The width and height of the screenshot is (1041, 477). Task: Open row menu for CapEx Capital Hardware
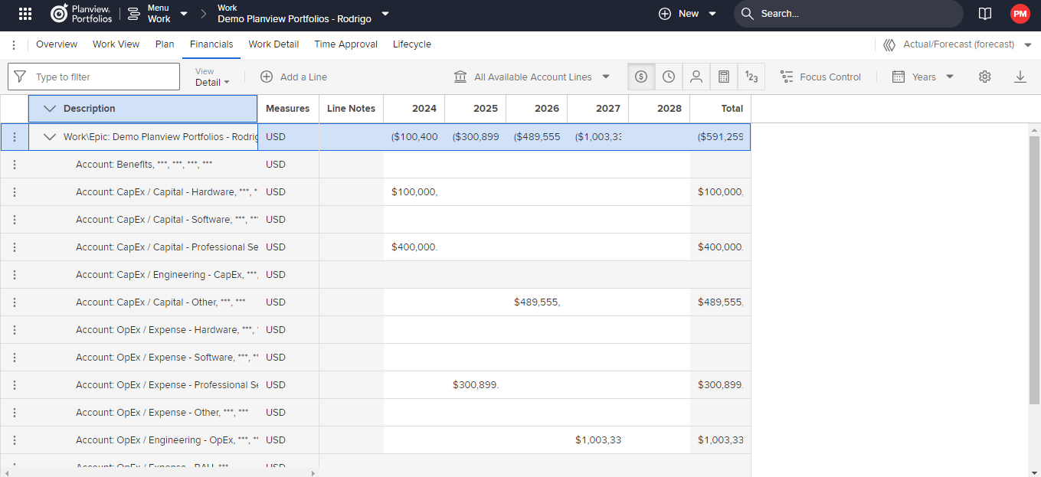click(x=15, y=192)
